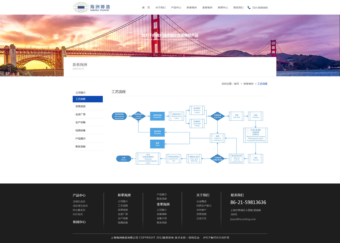The height and width of the screenshot is (243, 340).
Task: Click the header phone number 010-8888888
Action: pyautogui.click(x=260, y=8)
